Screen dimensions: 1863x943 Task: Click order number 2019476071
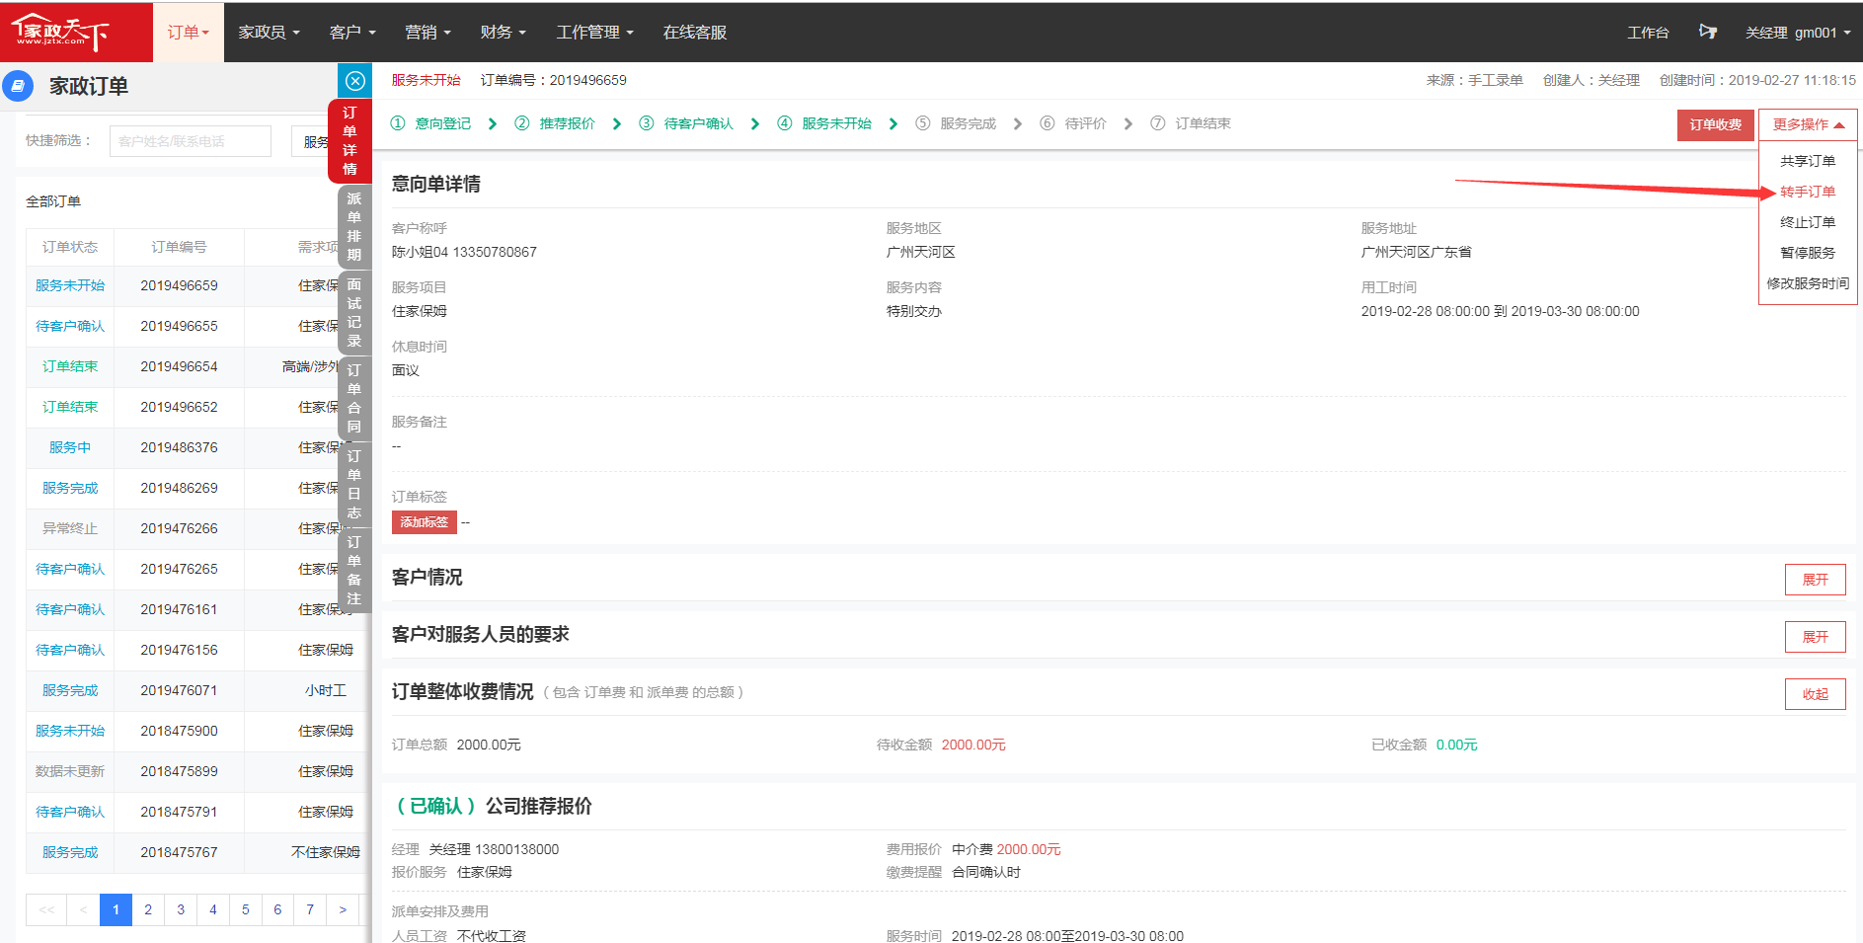coord(179,690)
